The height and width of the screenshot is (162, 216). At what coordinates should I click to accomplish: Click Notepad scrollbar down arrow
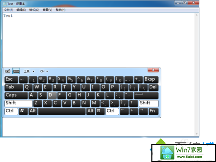click(197, 134)
